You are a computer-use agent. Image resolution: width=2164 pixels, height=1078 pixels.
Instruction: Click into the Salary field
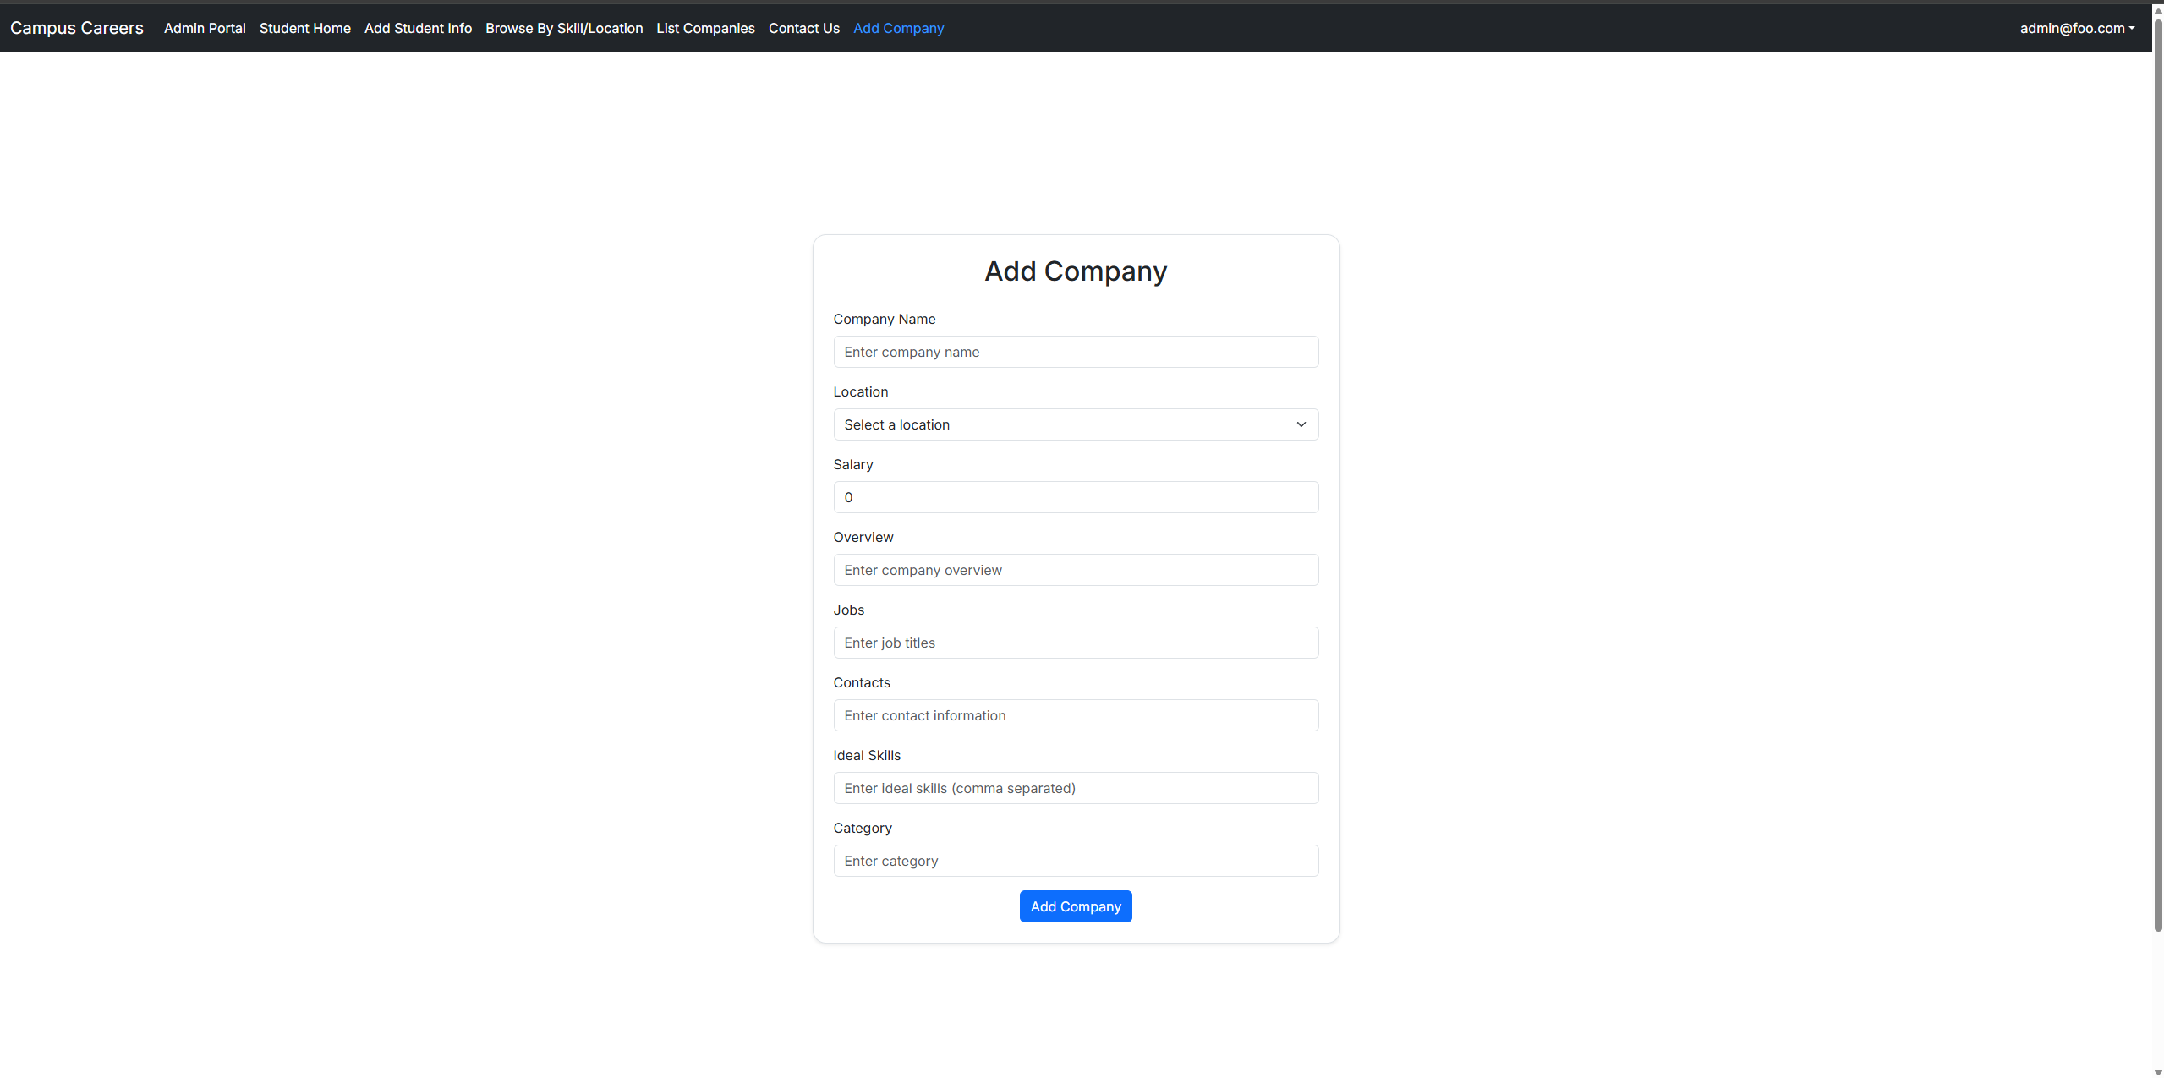click(1075, 497)
